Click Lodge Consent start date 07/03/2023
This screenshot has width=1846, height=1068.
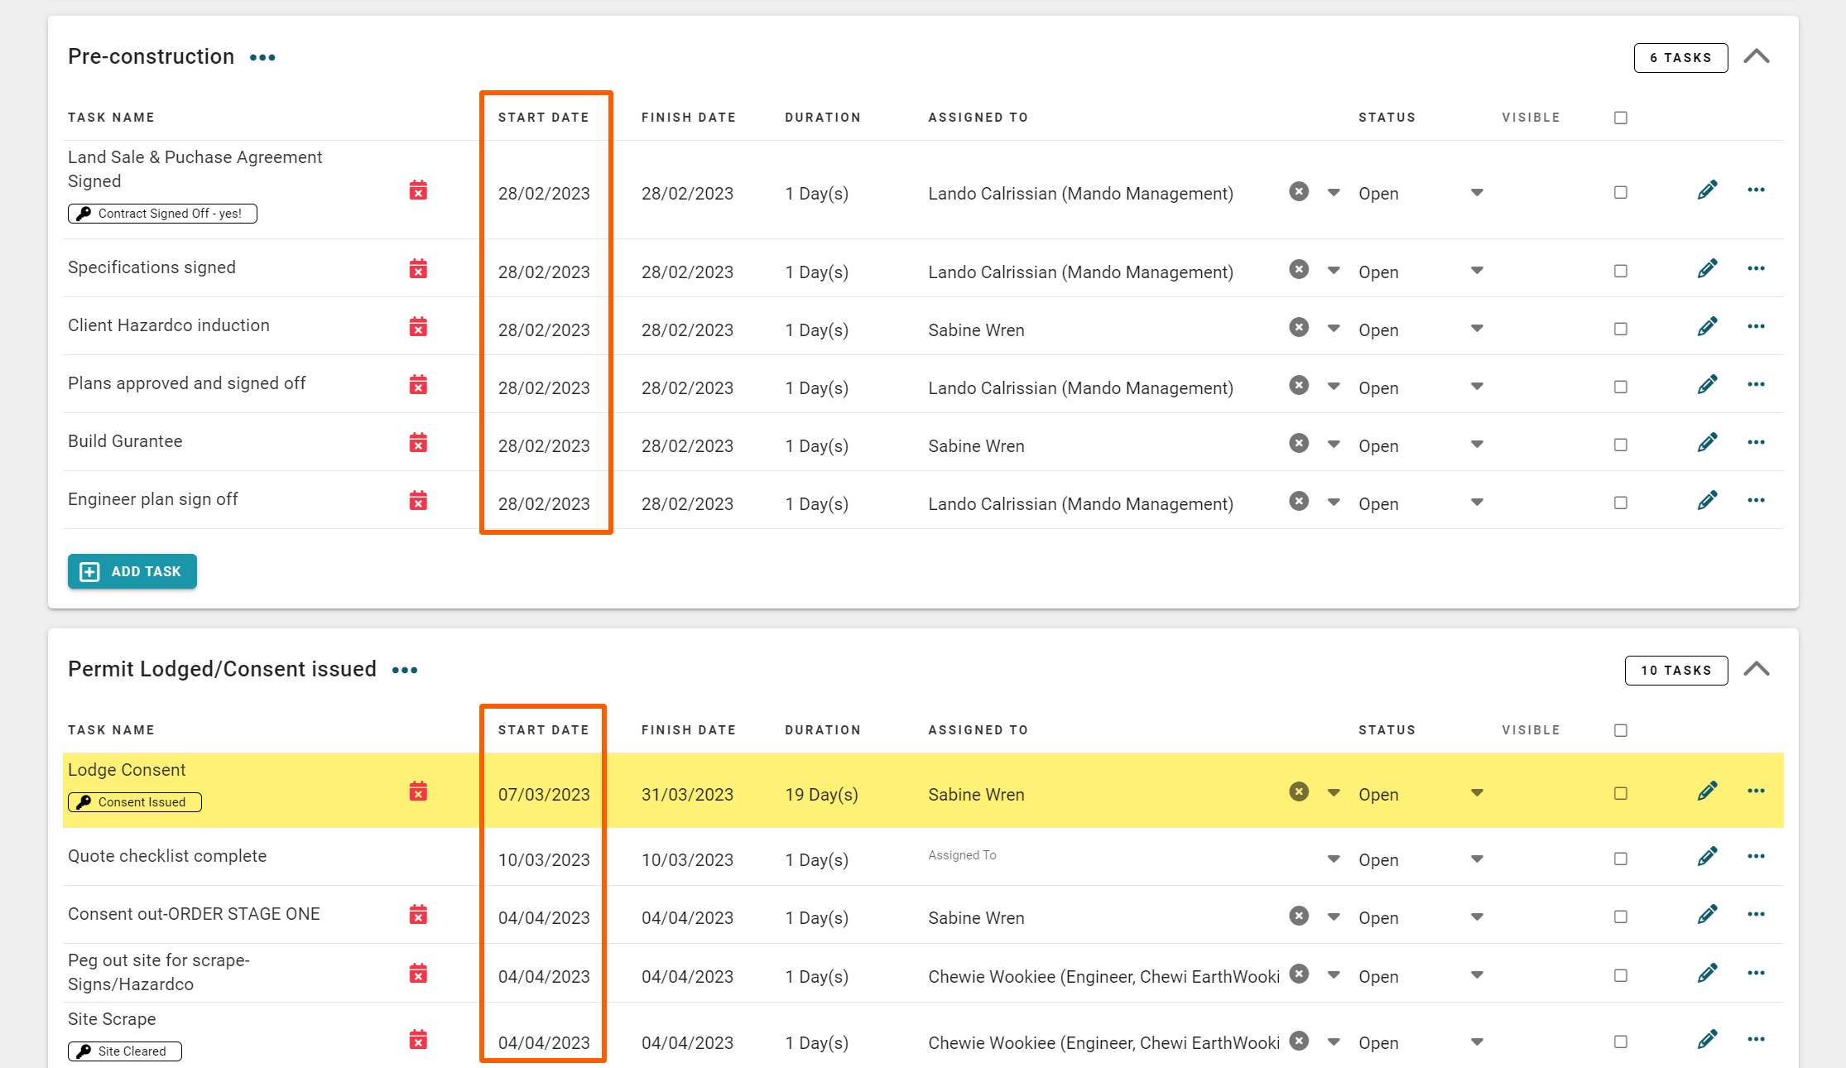(x=544, y=795)
